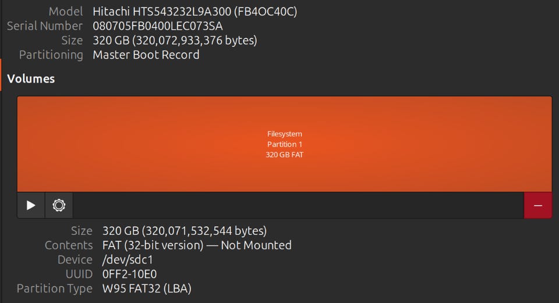Delete selected partition using the minus button
559x303 pixels.
pos(537,205)
